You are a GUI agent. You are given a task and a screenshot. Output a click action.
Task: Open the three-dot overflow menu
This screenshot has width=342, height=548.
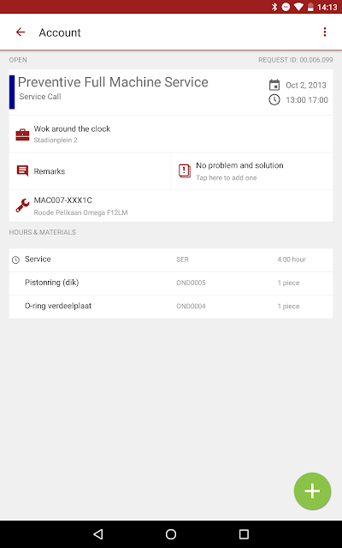(325, 33)
